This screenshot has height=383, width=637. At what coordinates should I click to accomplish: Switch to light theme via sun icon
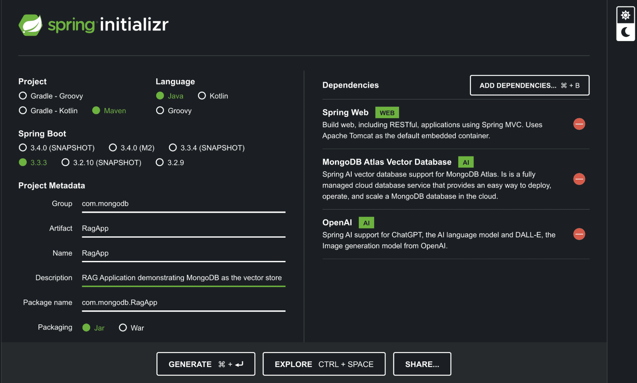[625, 14]
